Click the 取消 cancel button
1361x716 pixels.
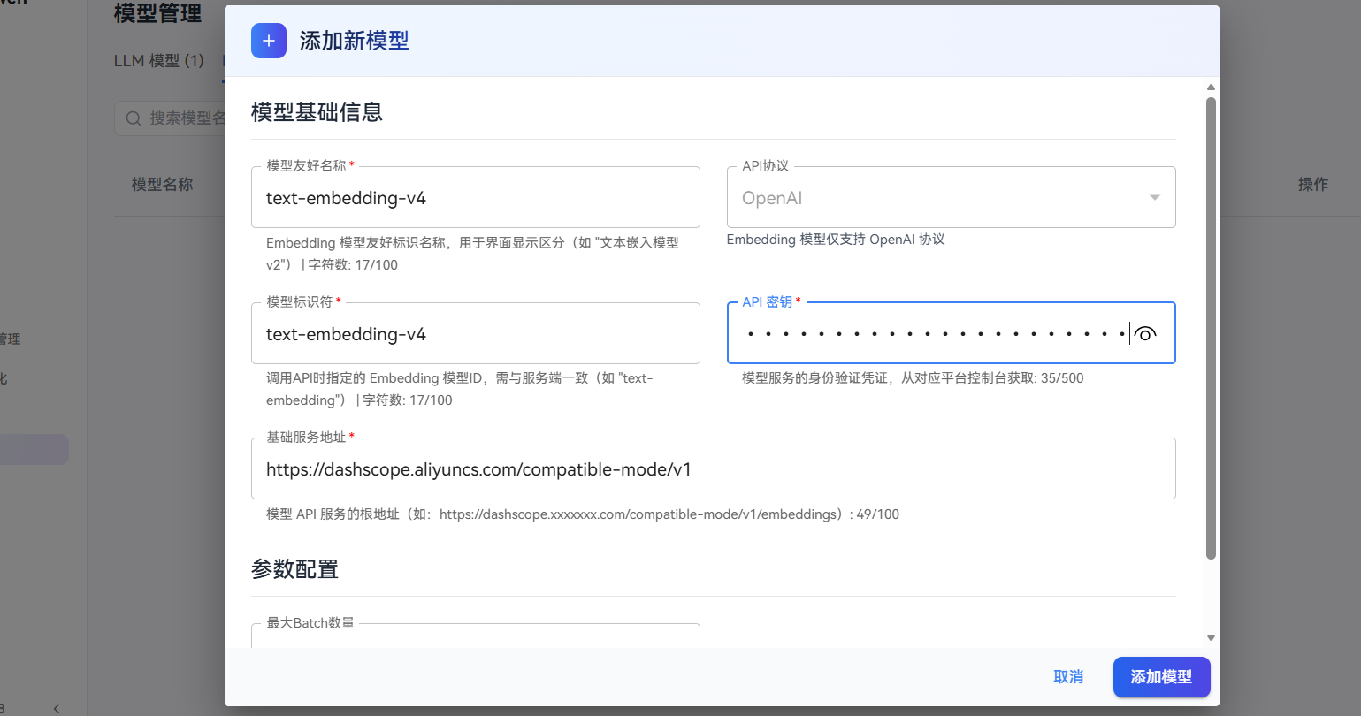click(x=1067, y=676)
